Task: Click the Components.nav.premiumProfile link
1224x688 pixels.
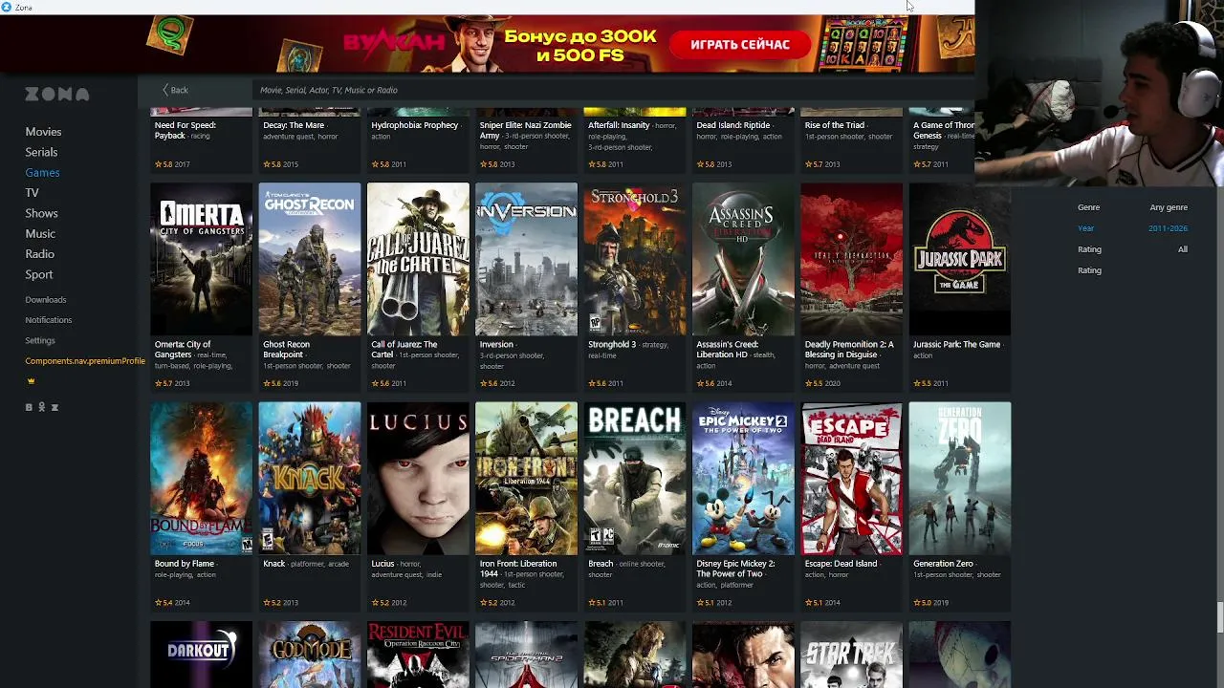Action: click(x=85, y=361)
